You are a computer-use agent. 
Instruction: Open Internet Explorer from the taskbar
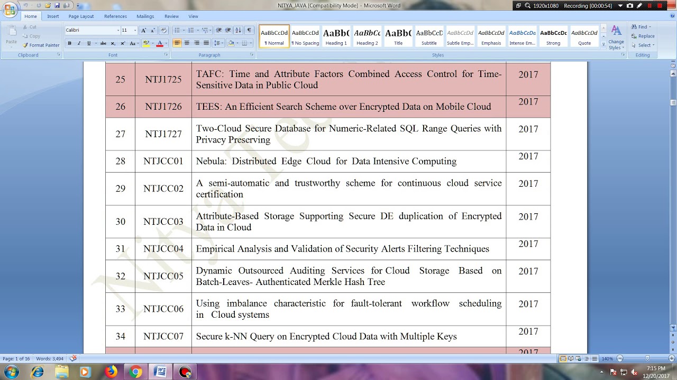point(38,372)
